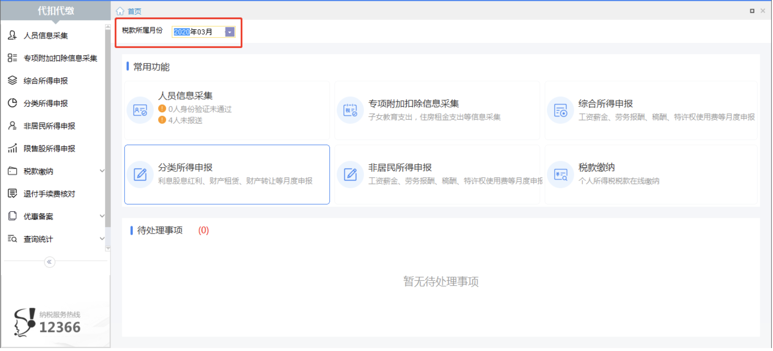The image size is (773, 351).
Task: Click the 分类所得申报 card pencil icon
Action: (140, 174)
